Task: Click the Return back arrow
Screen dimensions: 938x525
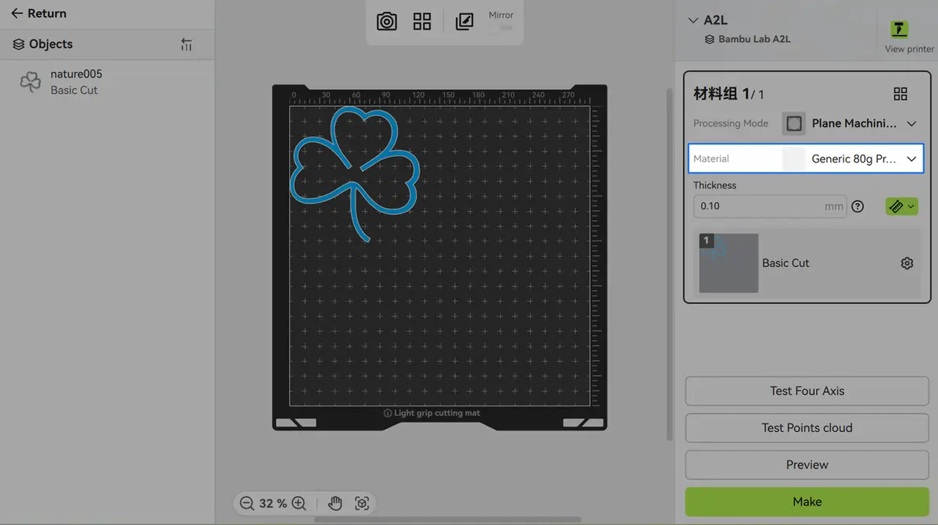Action: (16, 13)
